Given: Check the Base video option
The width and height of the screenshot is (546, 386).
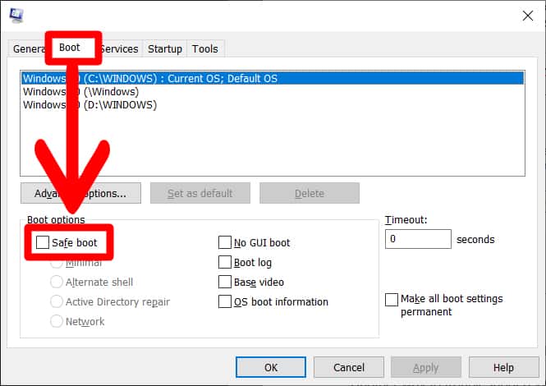Looking at the screenshot, I should coord(225,282).
